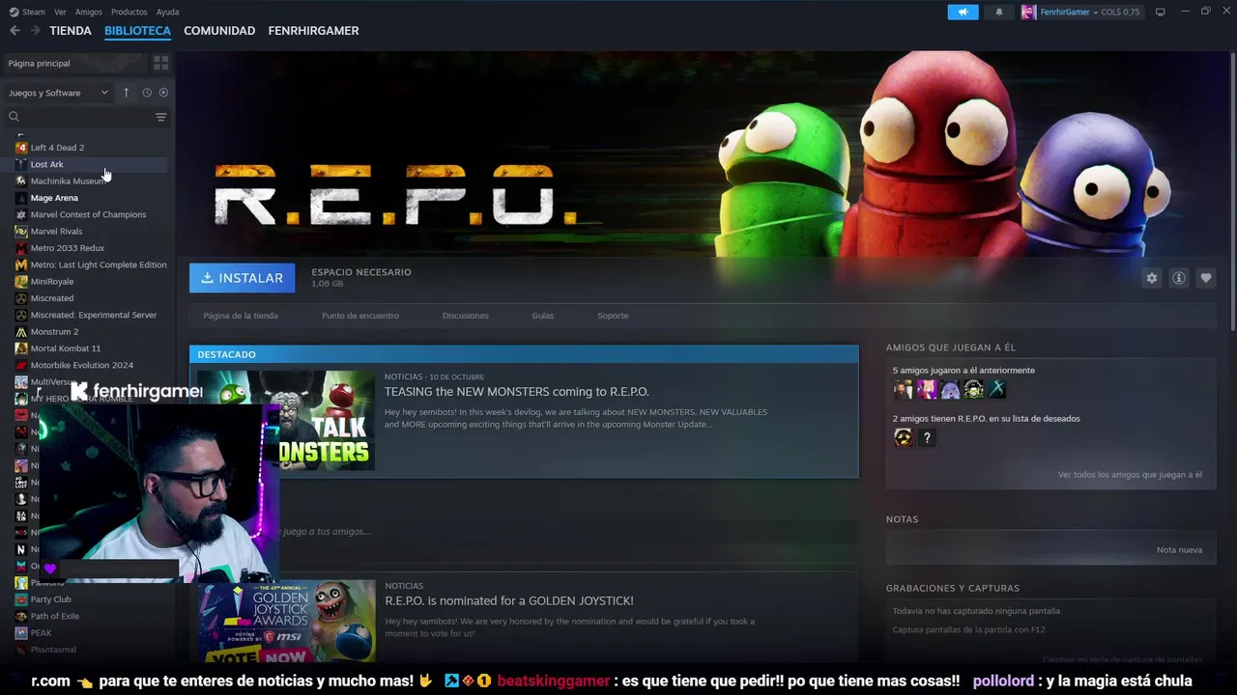Open the GOLDEN JOYSTICK nomination news headline
Viewport: 1237px width, 695px height.
(509, 600)
